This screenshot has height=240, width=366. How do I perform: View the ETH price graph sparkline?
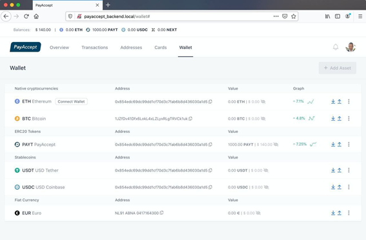coord(310,102)
